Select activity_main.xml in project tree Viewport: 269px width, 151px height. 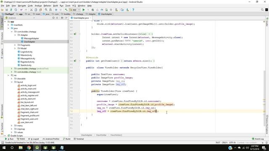(x=28, y=89)
